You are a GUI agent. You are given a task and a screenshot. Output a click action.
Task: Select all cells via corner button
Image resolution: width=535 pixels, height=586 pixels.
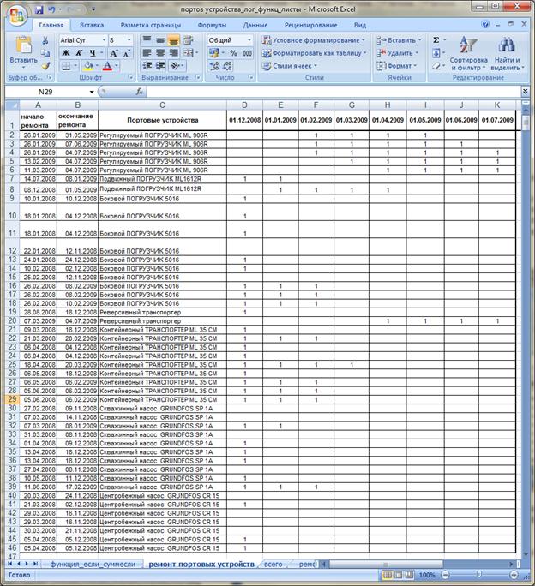[x=12, y=105]
